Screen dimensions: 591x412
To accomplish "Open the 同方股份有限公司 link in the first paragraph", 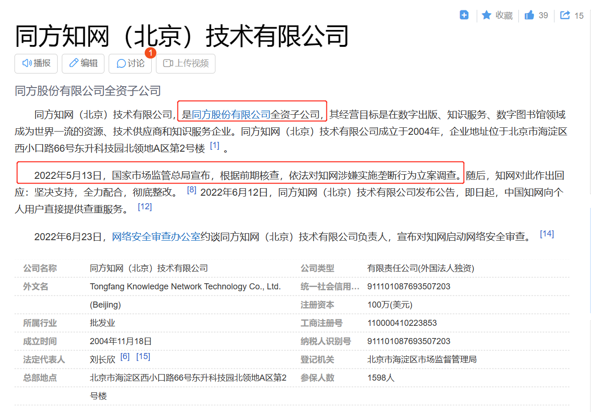I will point(231,114).
